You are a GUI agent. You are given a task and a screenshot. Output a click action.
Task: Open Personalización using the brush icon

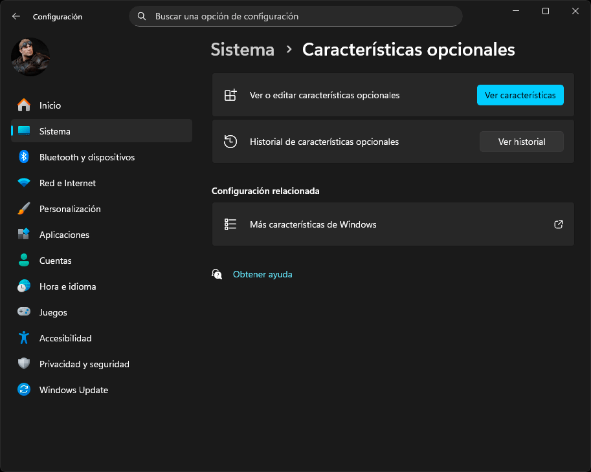pos(24,208)
